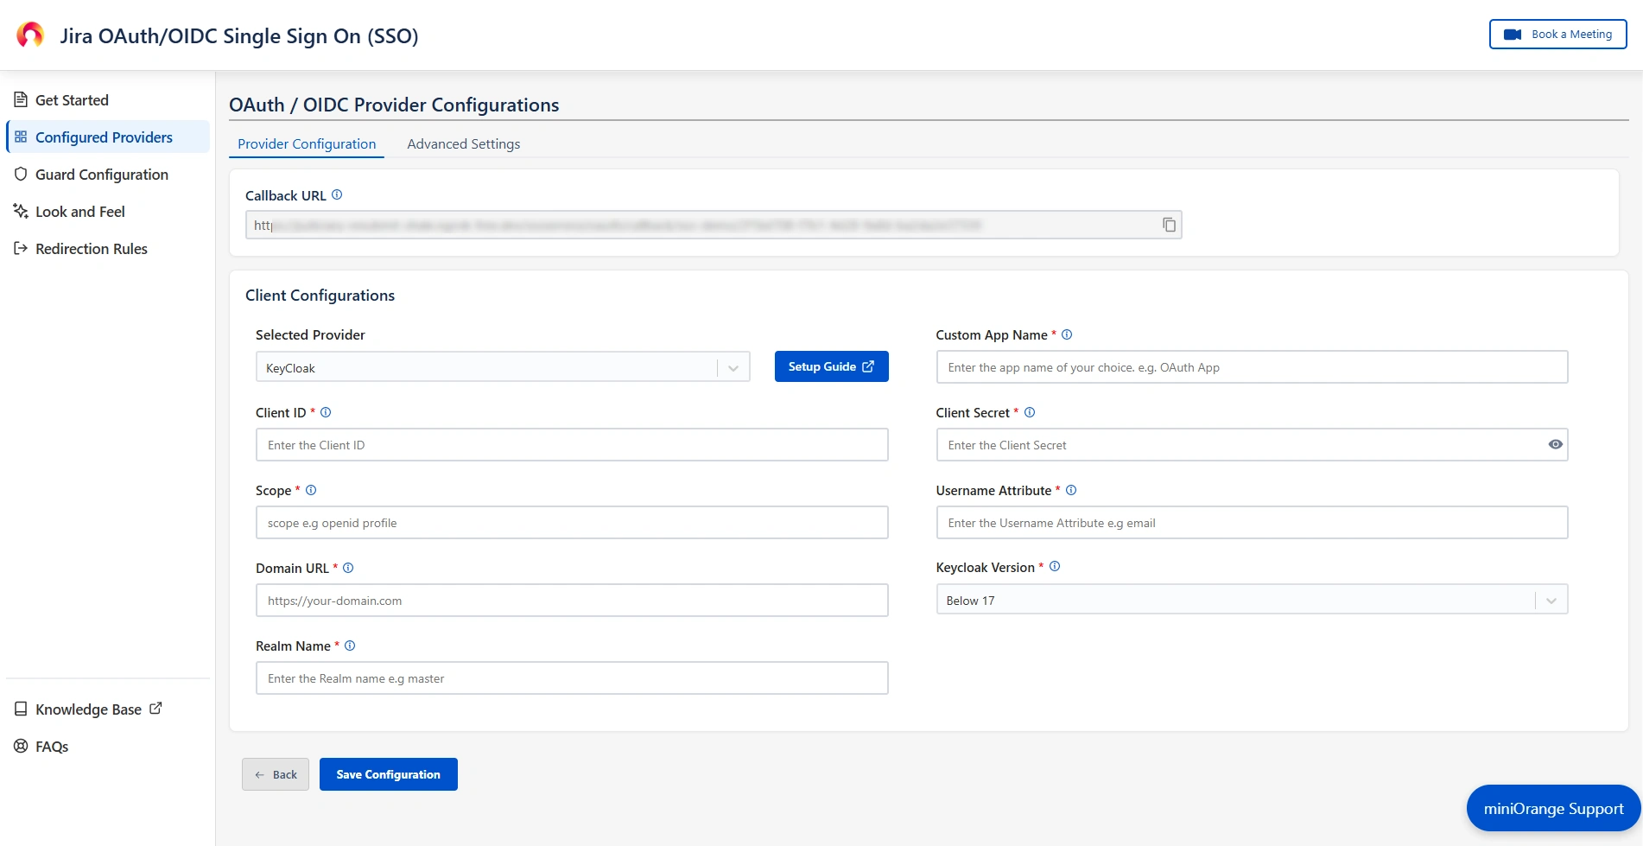1643x846 pixels.
Task: Click the Look and Feel sparkle icon
Action: point(21,211)
